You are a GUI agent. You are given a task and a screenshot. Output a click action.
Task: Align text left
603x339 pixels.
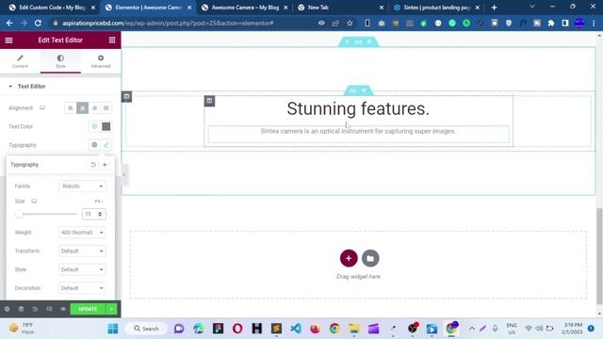point(70,108)
